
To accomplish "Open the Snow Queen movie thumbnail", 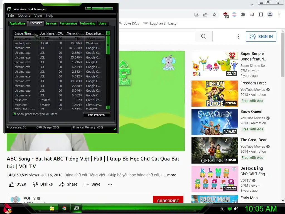I will (x=215, y=122).
